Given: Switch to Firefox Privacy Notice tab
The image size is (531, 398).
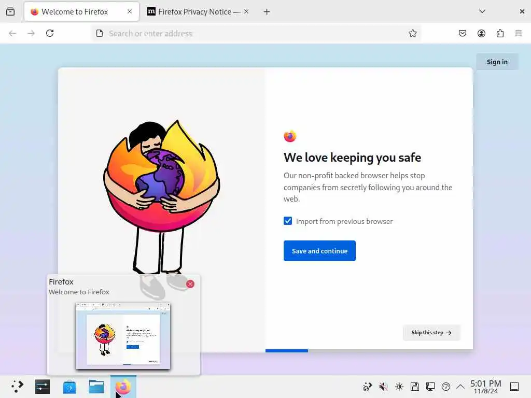Looking at the screenshot, I should click(198, 11).
